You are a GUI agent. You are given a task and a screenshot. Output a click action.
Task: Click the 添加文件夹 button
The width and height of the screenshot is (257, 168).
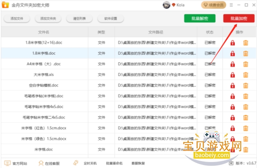pos(48,18)
